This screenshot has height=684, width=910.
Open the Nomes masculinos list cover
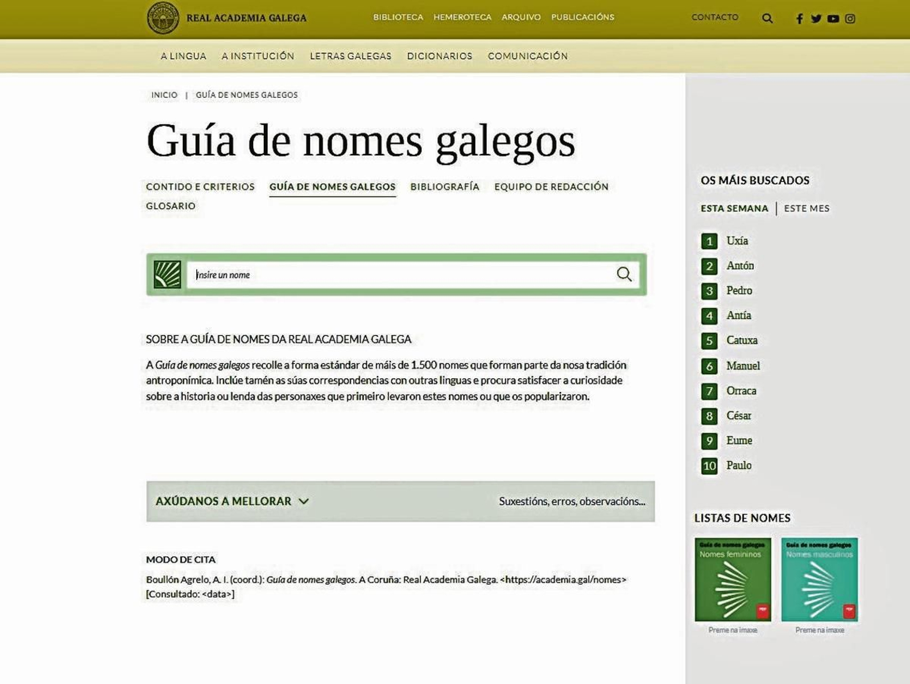(820, 579)
